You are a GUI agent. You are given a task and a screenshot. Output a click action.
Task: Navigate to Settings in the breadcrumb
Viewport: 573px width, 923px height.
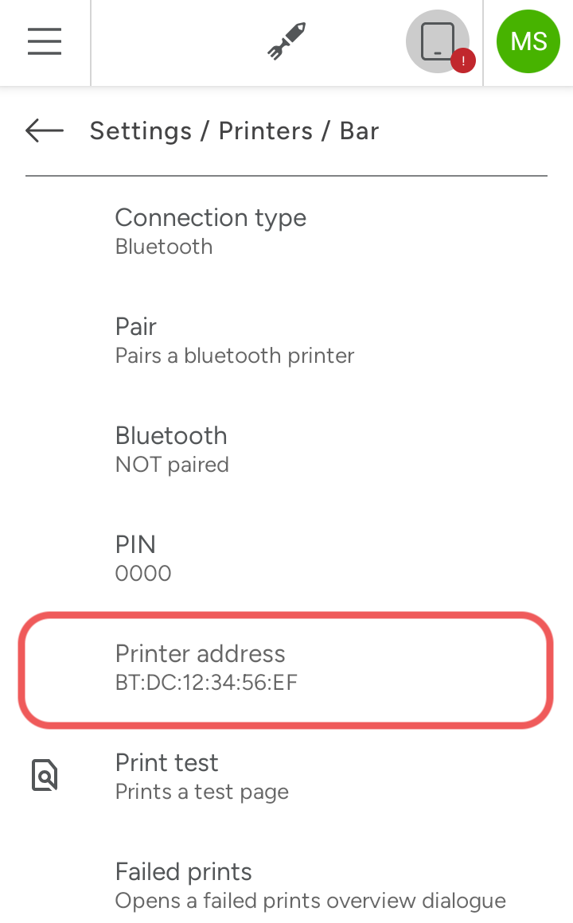(x=141, y=130)
